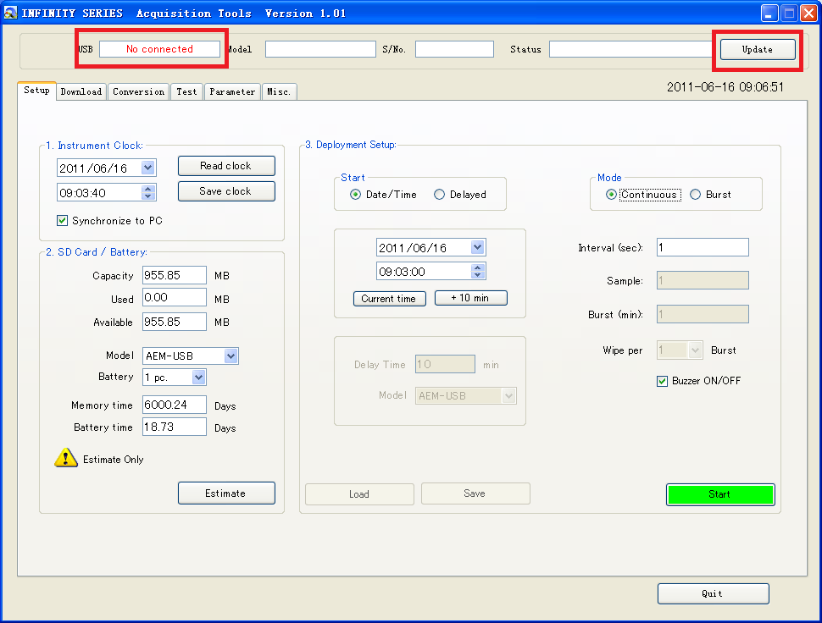Go to the Parameter tab
822x623 pixels.
pos(232,91)
